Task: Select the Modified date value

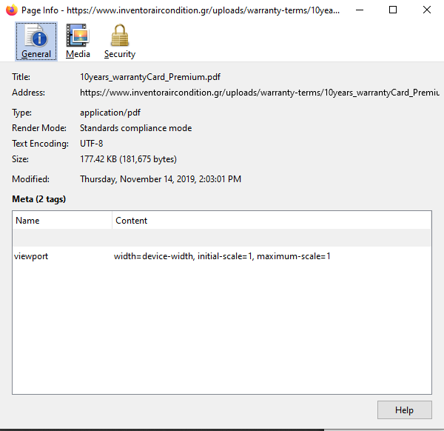Action: coord(161,179)
